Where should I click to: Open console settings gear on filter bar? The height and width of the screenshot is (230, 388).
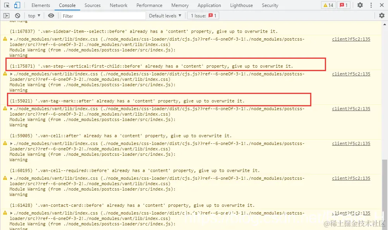pos(382,15)
